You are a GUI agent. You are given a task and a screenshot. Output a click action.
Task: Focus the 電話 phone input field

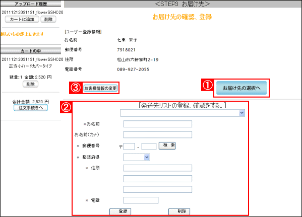[141, 200]
